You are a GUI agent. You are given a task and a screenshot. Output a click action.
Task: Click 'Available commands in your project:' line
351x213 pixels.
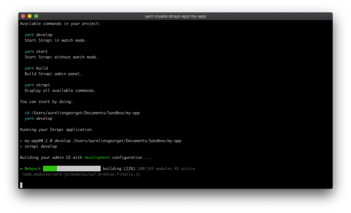(60, 24)
